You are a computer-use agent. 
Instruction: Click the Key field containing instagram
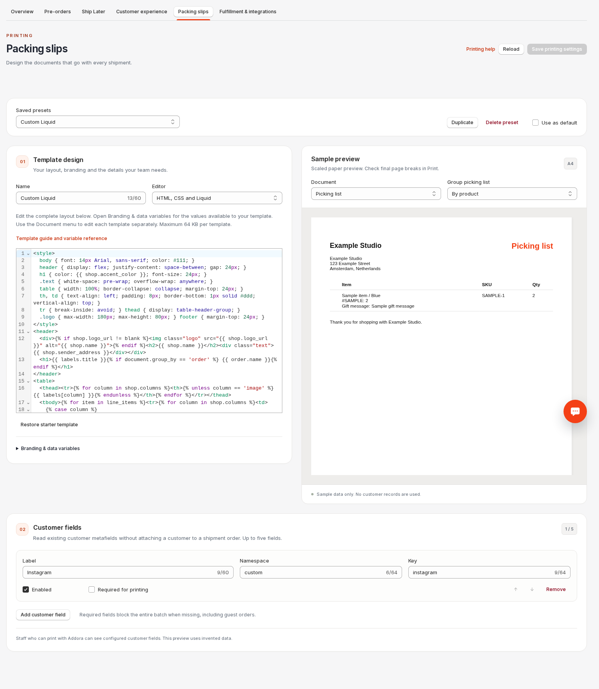[489, 572]
